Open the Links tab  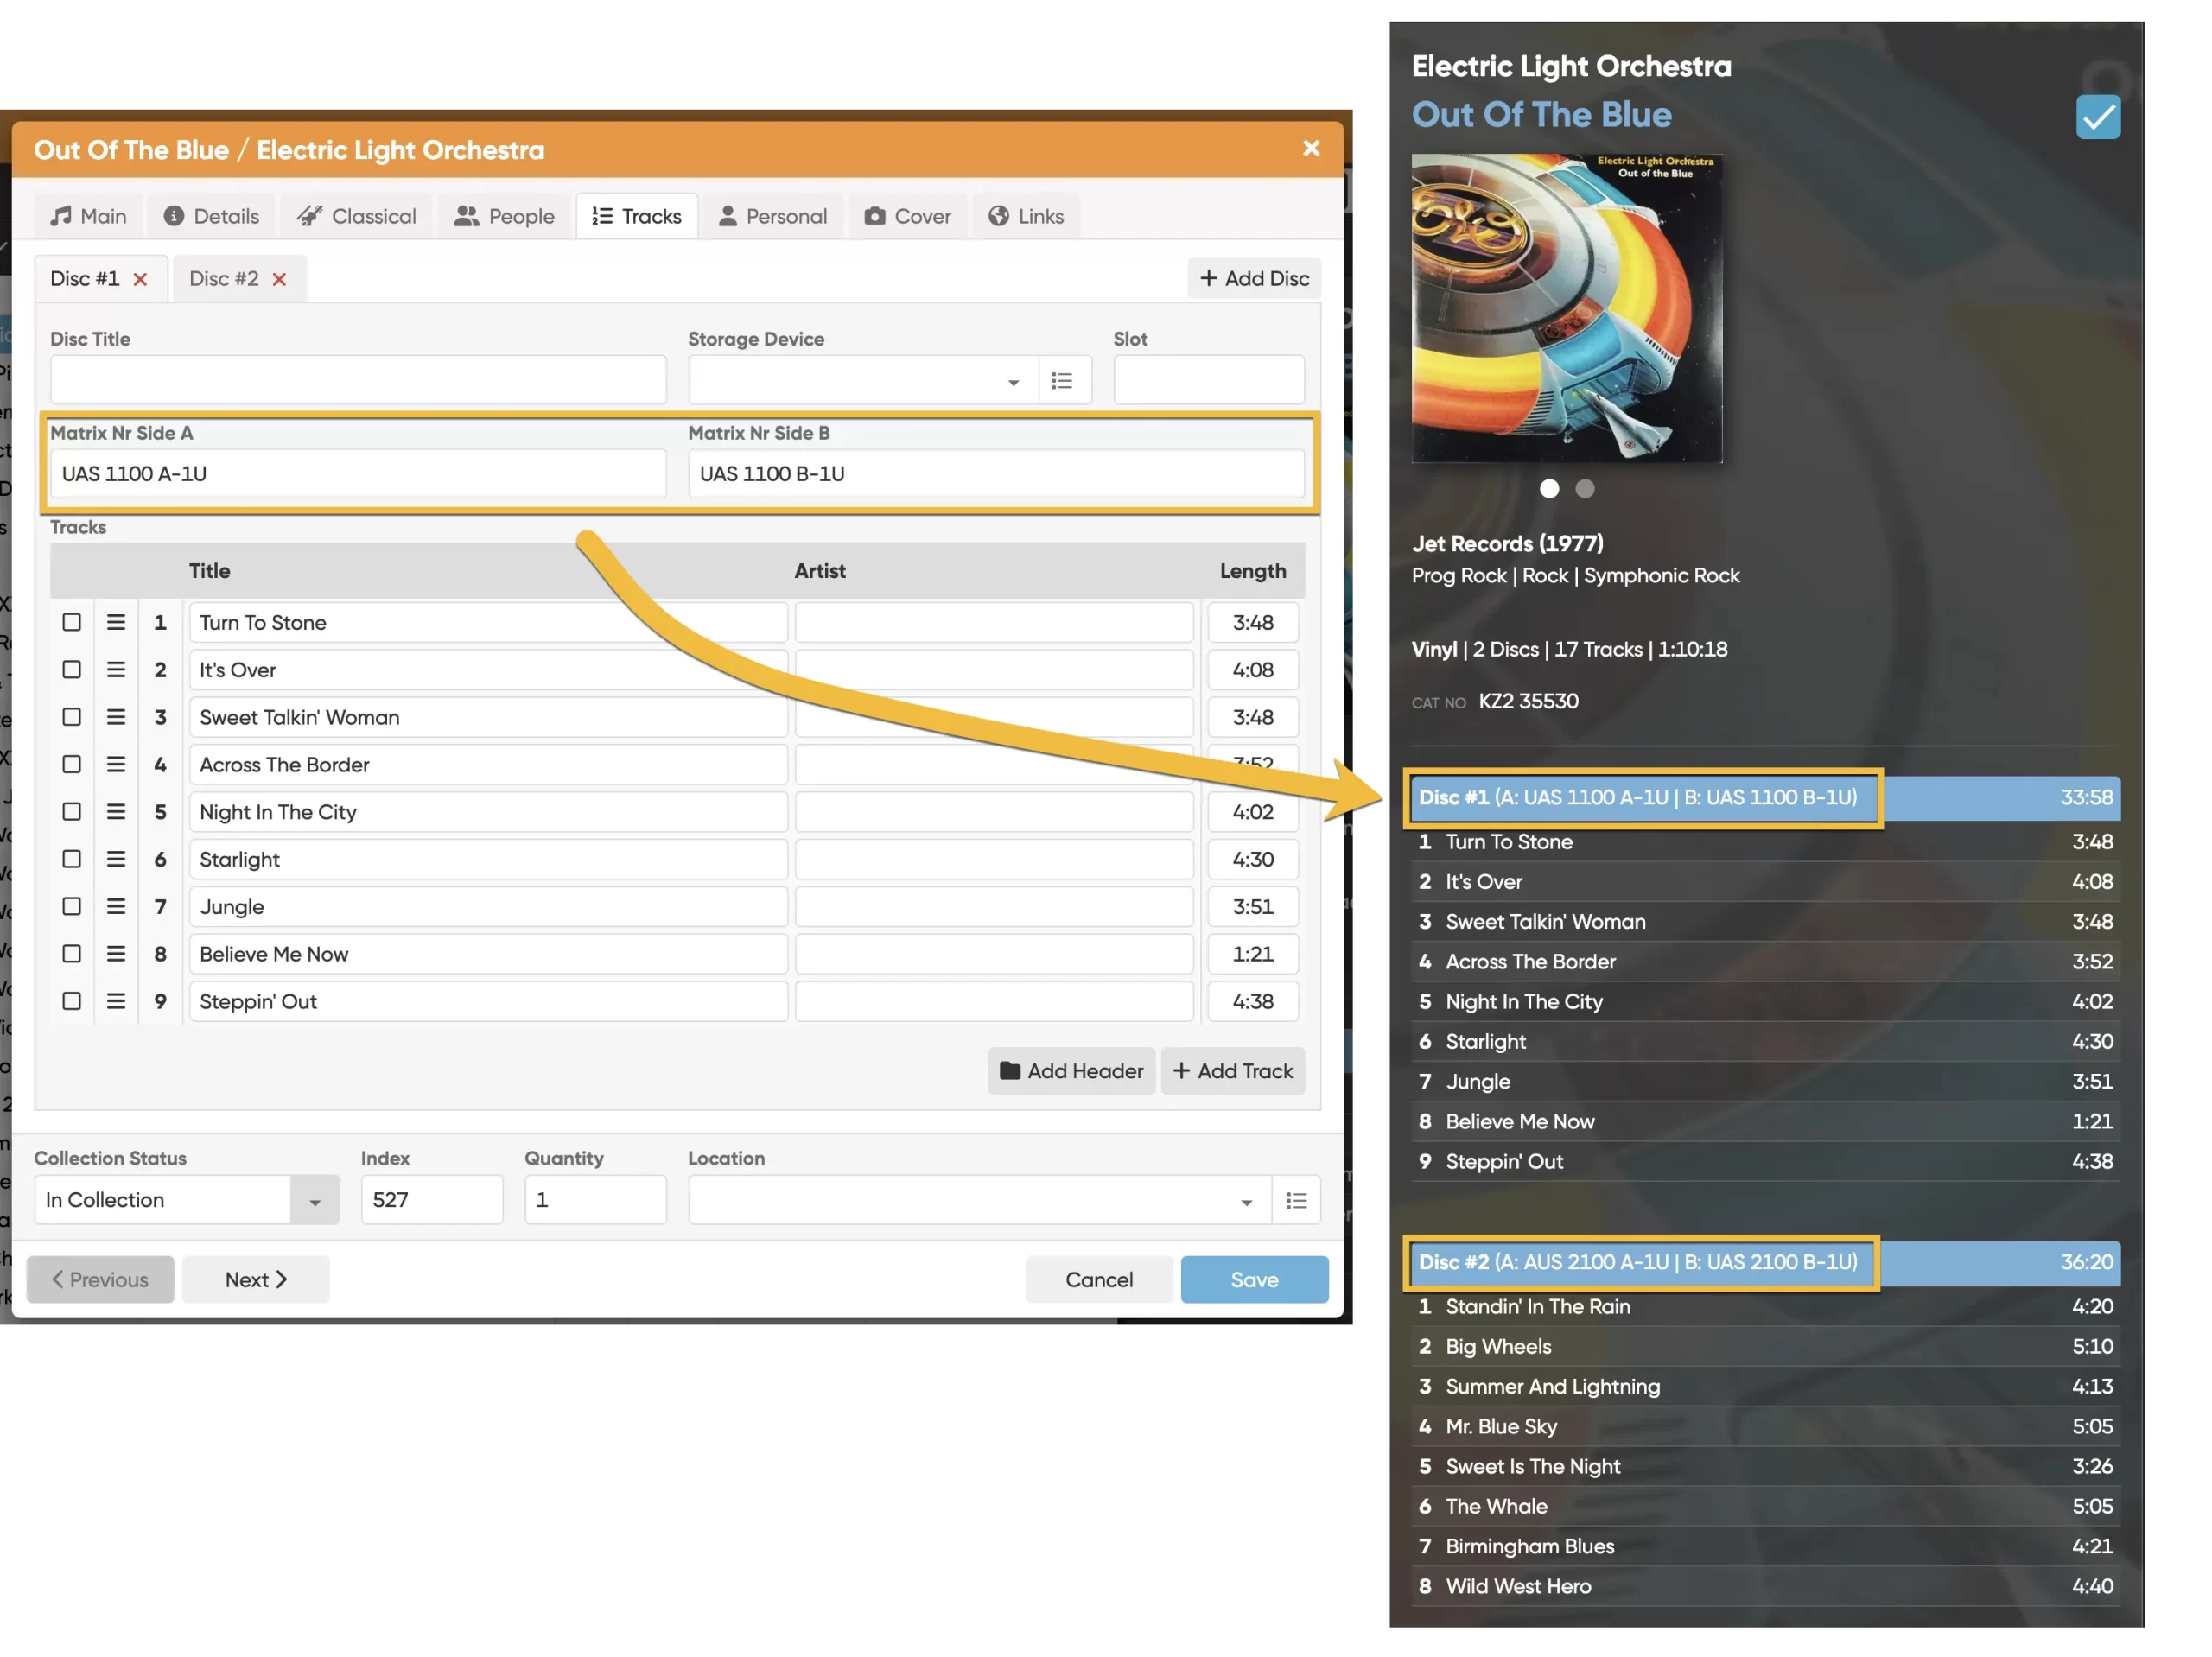[x=1026, y=216]
